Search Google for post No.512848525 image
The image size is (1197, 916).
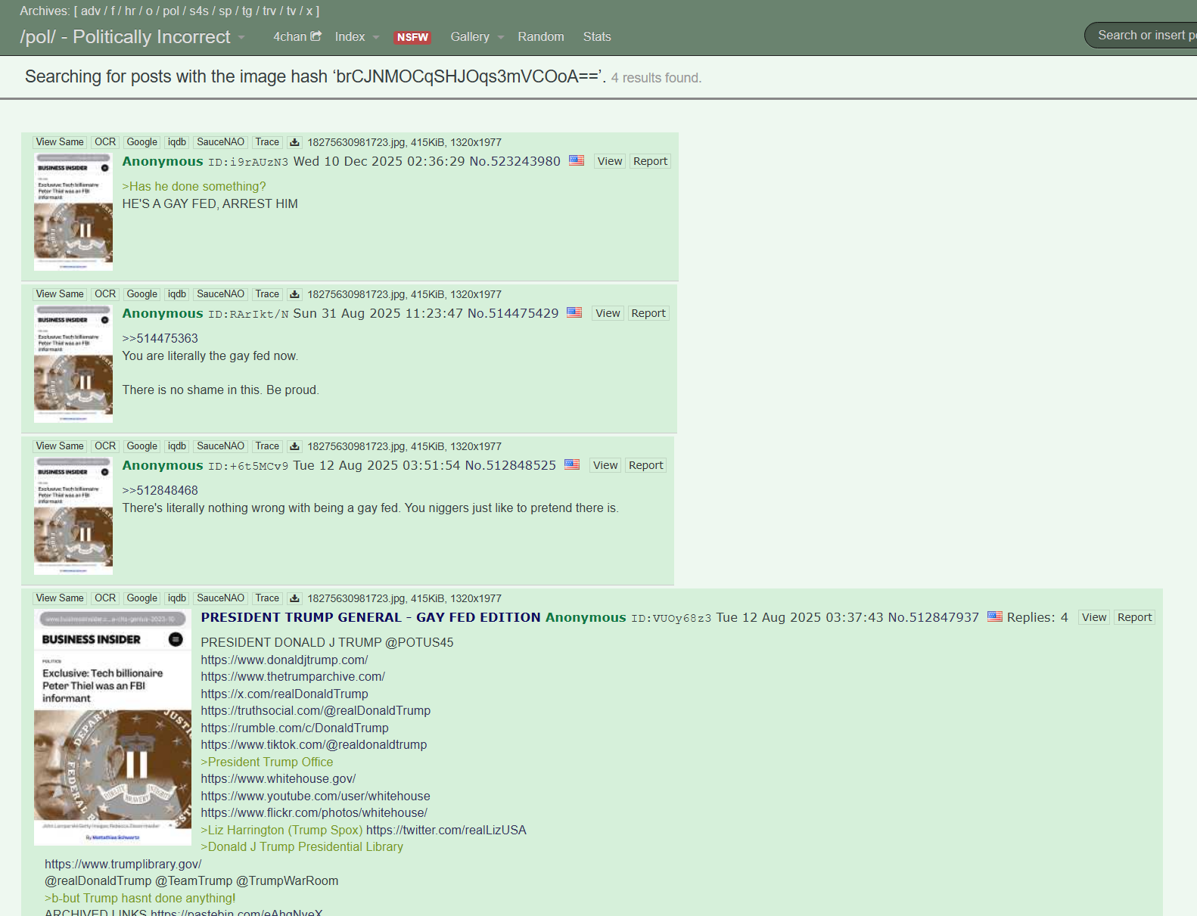point(142,446)
